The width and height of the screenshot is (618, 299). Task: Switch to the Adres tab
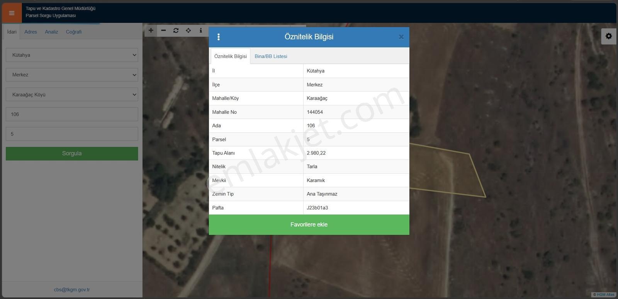(31, 32)
